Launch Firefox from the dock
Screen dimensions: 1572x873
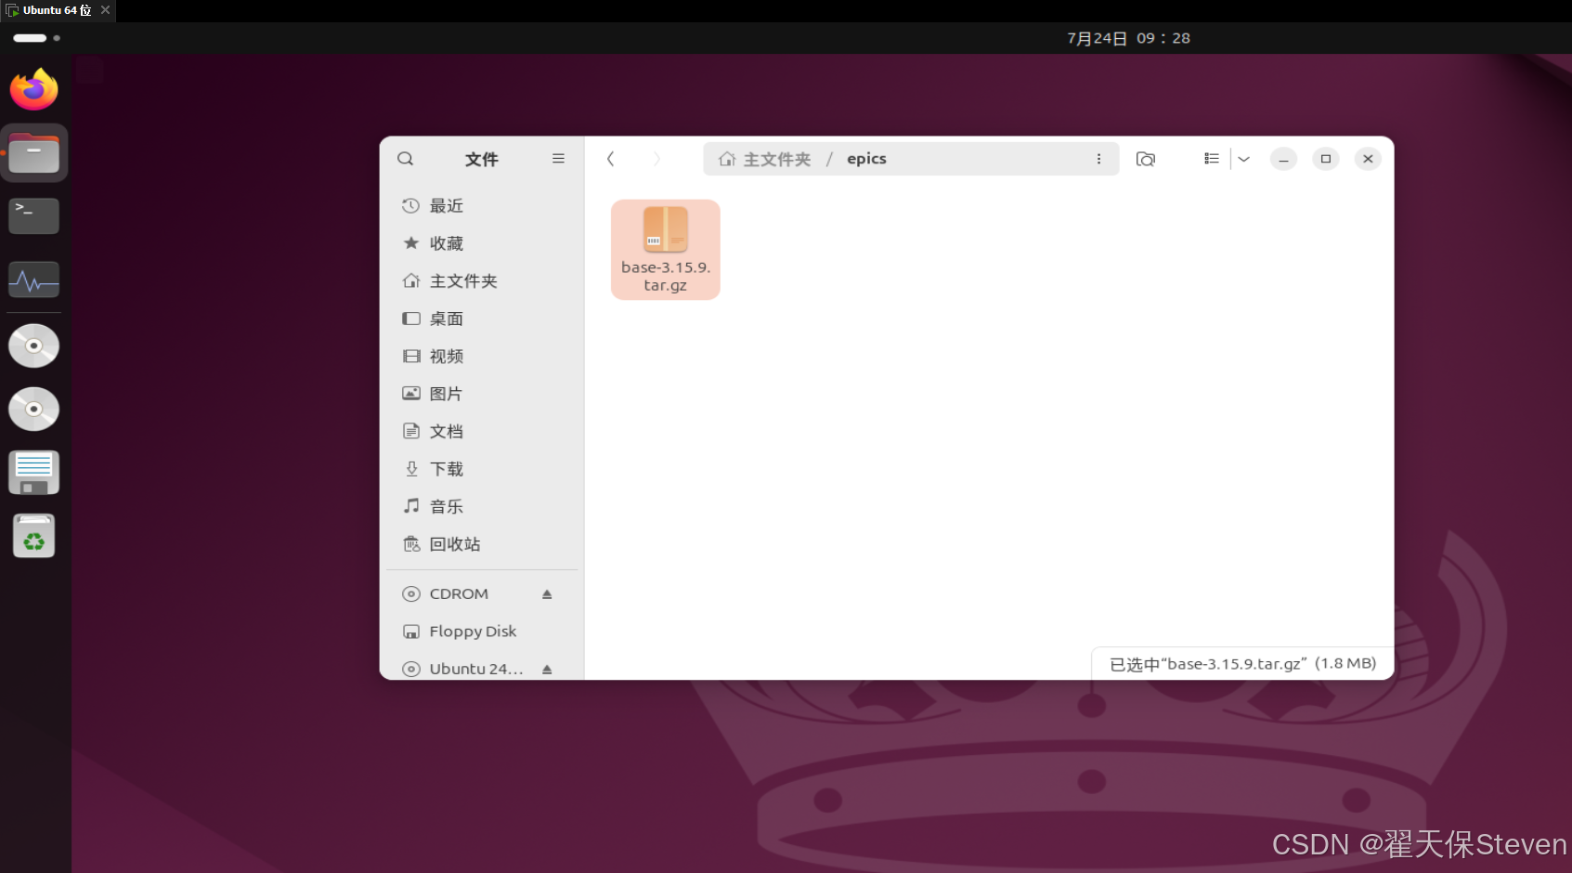34,89
